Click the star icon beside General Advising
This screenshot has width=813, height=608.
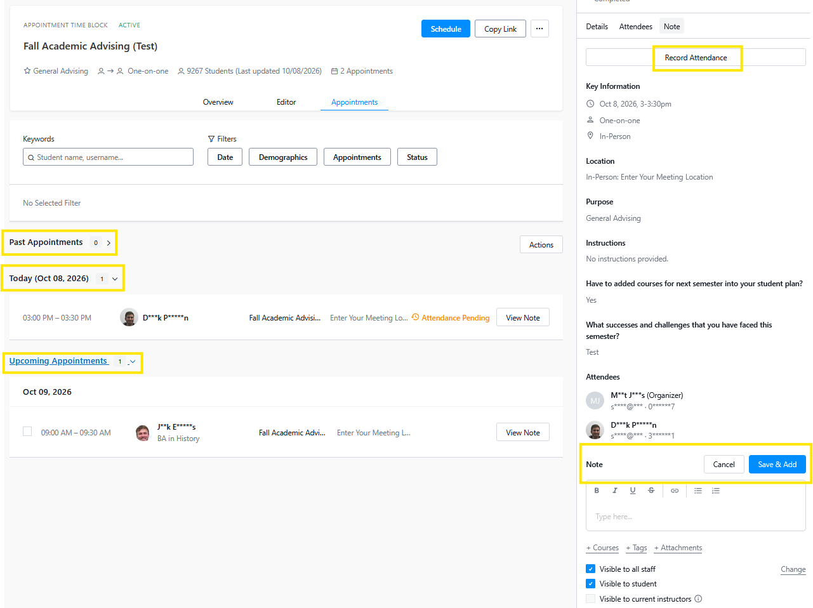[27, 71]
